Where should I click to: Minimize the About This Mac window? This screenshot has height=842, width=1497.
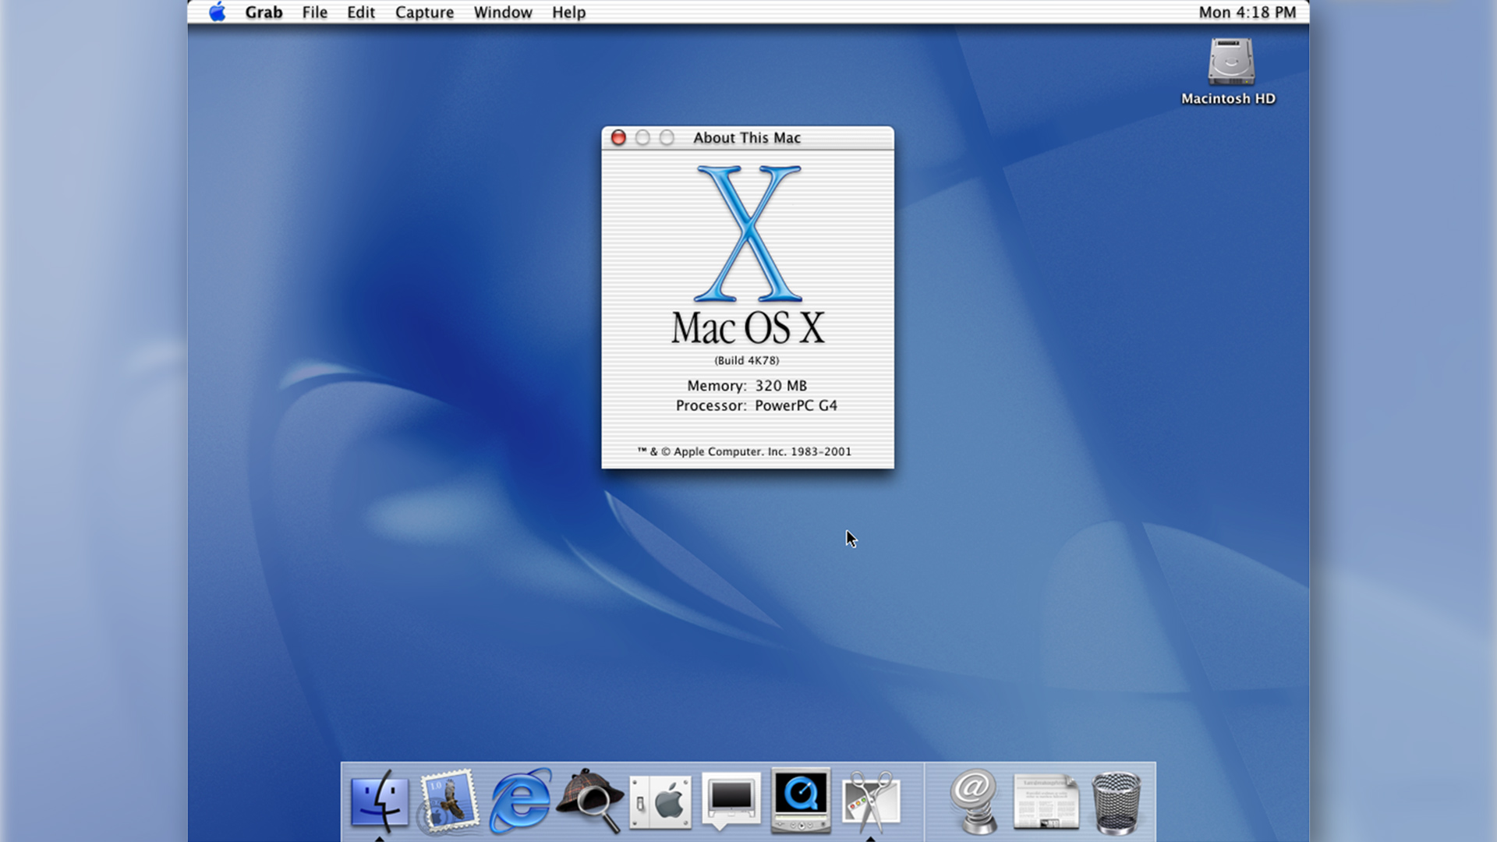coord(643,137)
